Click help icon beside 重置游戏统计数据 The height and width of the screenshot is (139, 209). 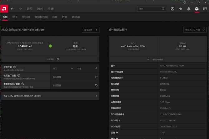[x=23, y=84]
